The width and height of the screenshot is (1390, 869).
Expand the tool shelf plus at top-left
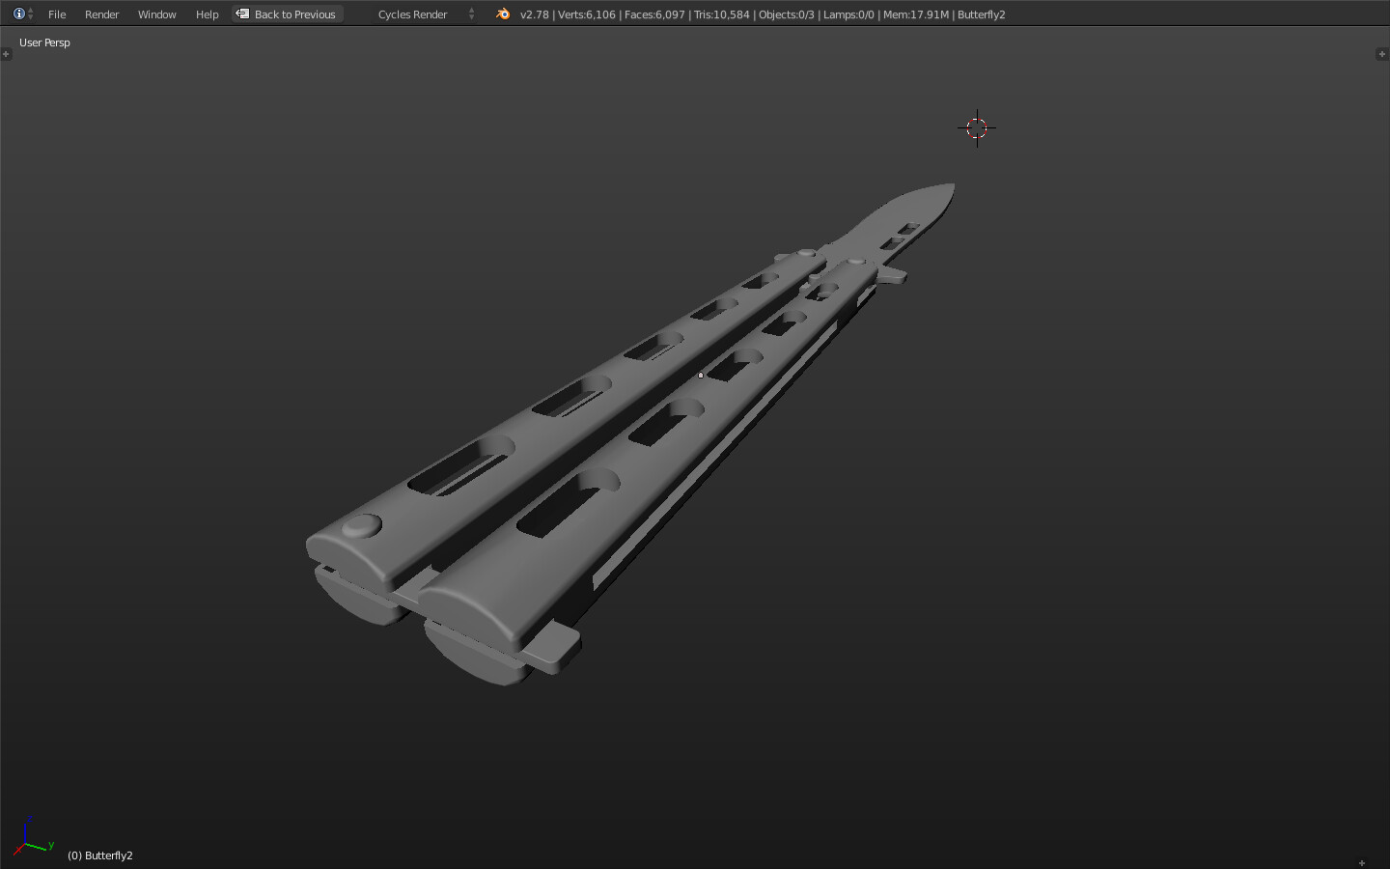pos(6,54)
